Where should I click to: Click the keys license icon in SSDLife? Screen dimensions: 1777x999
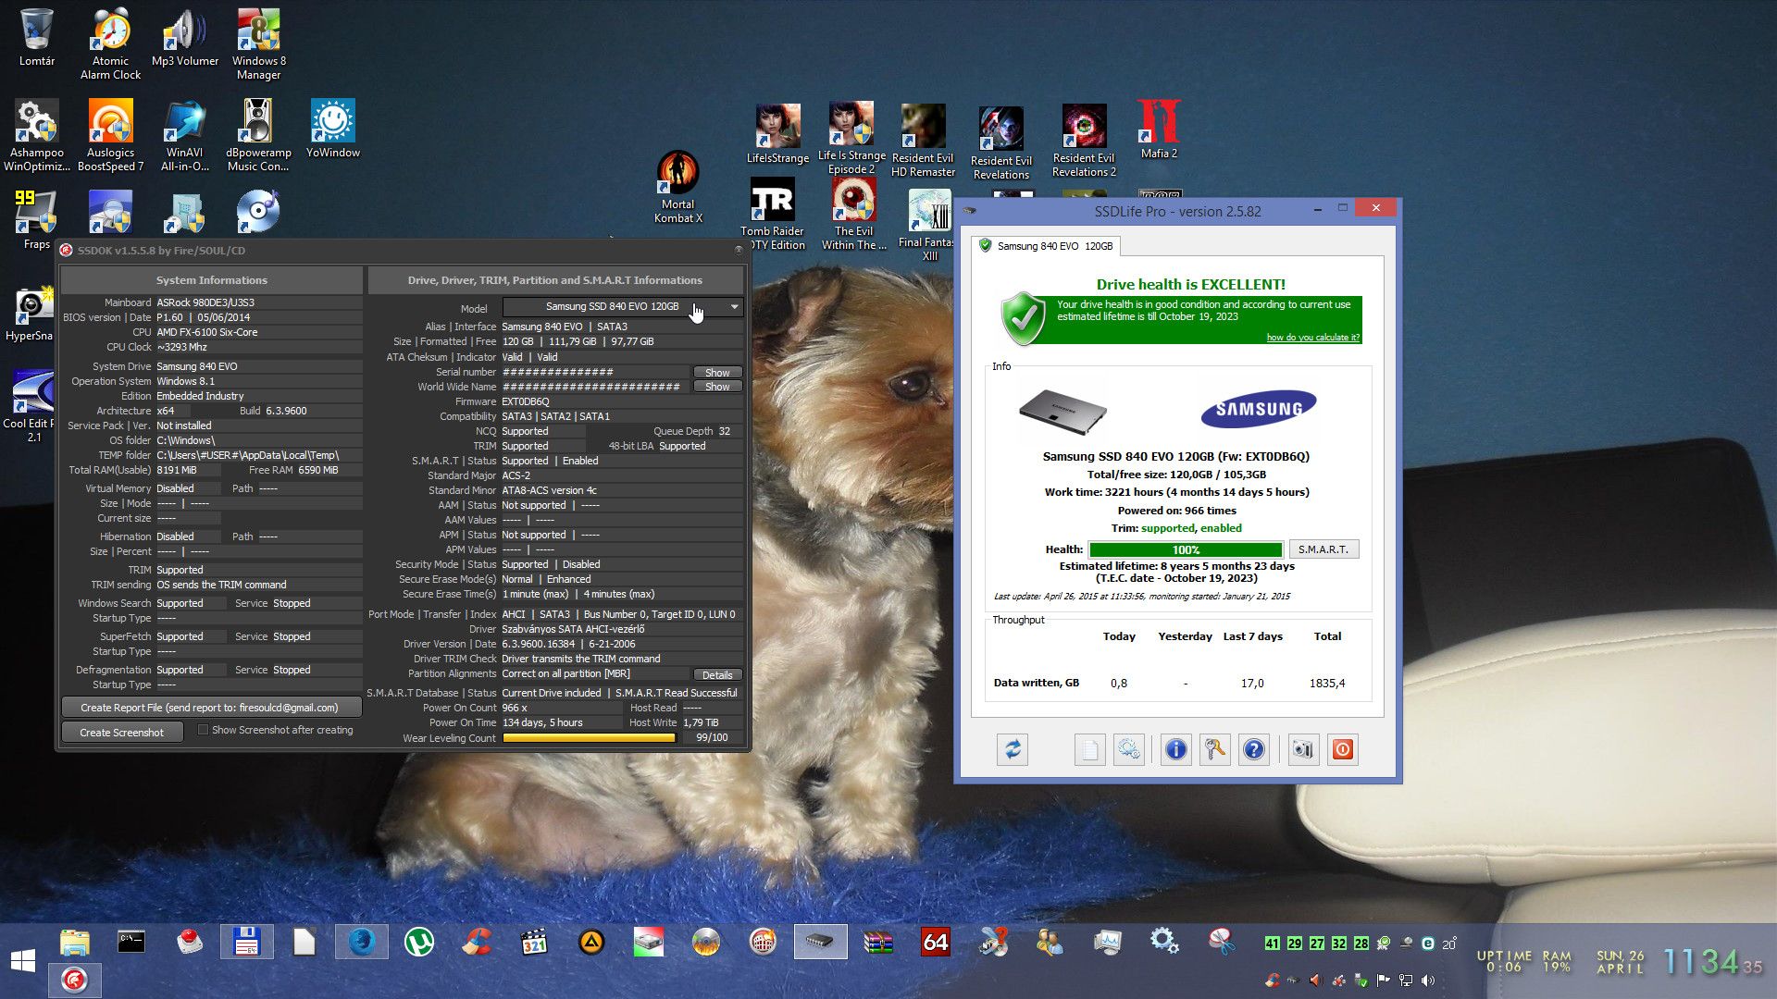point(1214,749)
